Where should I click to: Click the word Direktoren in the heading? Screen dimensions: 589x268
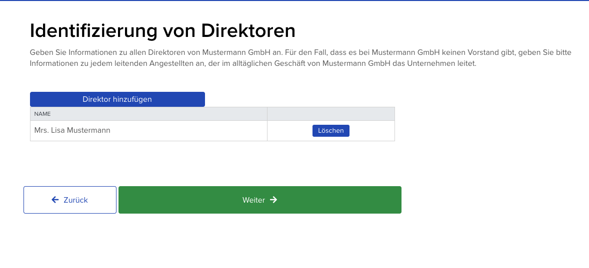point(248,31)
